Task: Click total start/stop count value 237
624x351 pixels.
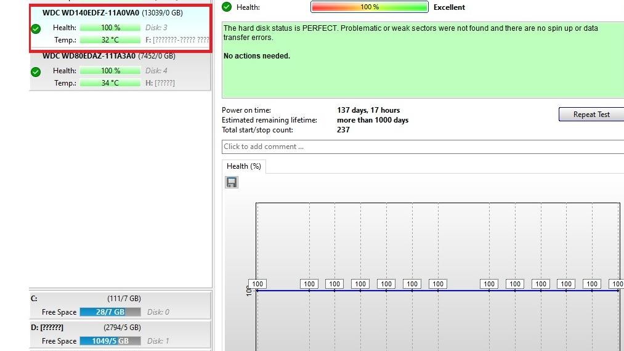Action: pos(344,130)
